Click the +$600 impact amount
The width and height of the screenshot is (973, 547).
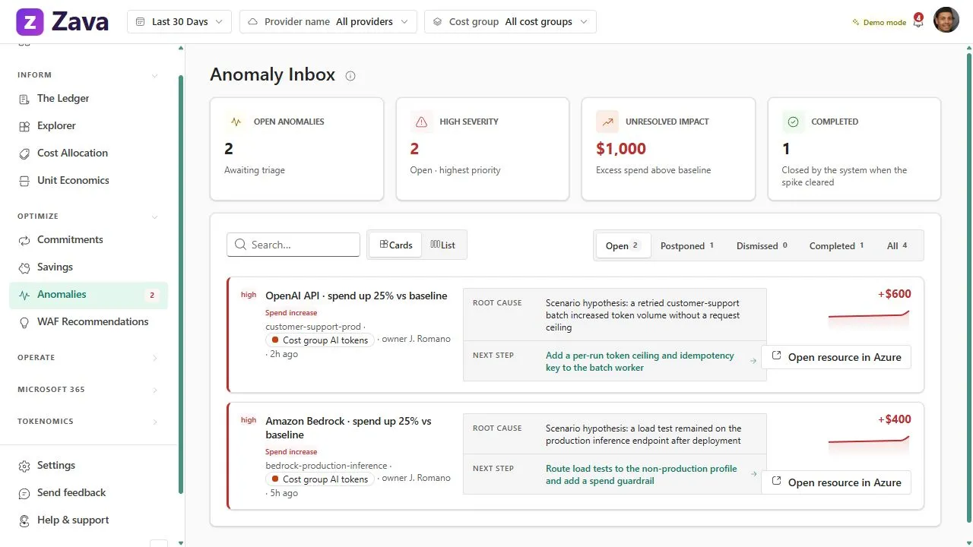895,294
